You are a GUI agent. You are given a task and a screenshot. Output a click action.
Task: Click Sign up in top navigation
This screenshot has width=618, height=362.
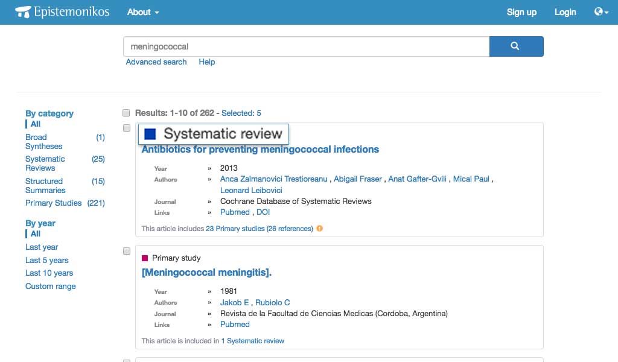pyautogui.click(x=521, y=12)
